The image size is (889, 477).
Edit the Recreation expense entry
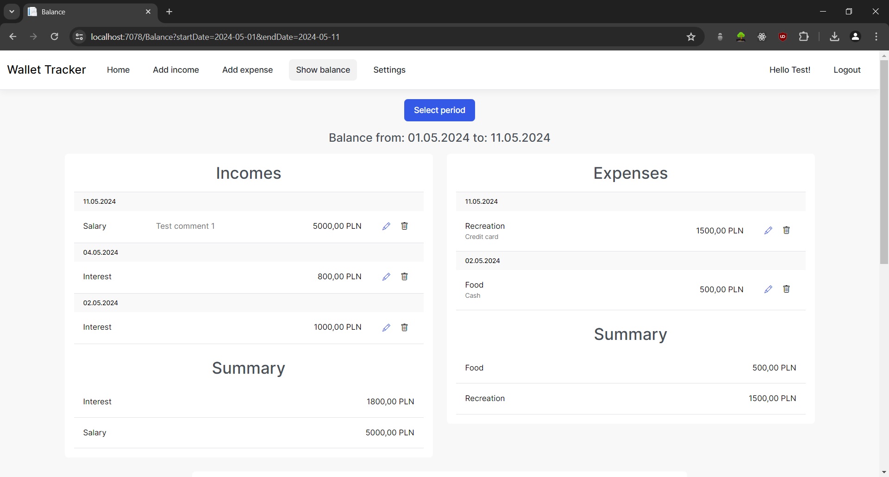pos(768,230)
